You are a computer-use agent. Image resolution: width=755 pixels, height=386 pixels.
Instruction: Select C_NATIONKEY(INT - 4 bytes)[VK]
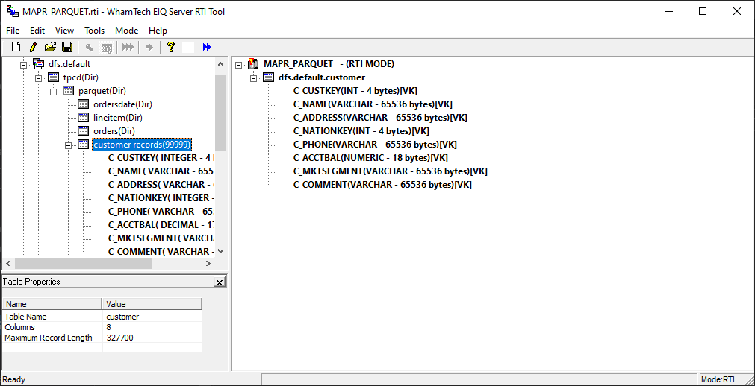[x=361, y=130]
